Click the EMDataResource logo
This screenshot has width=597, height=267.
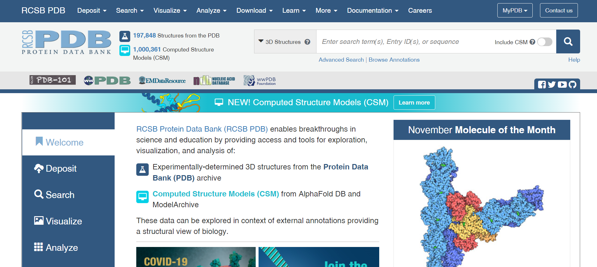(x=162, y=81)
